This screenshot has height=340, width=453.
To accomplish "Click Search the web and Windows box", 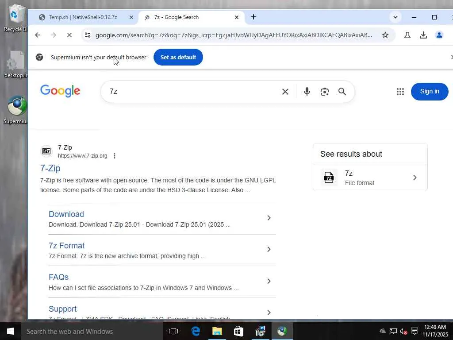I will 91,331.
